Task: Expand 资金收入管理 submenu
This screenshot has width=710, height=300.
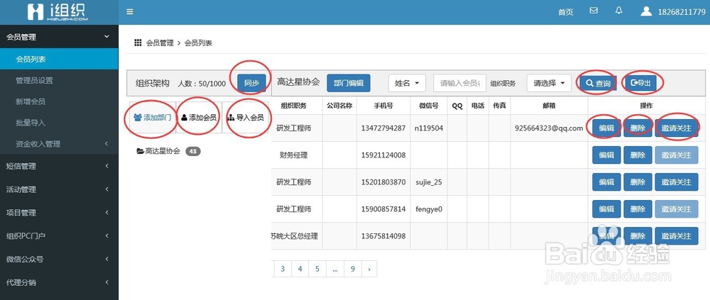Action: click(x=59, y=144)
